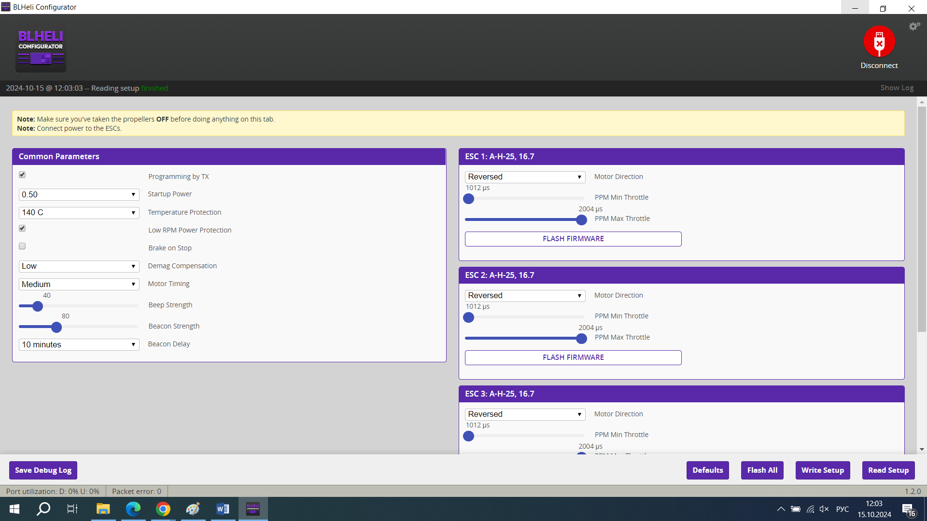Image resolution: width=927 pixels, height=521 pixels.
Task: Open Microsoft Edge from the taskbar
Action: coord(133,509)
